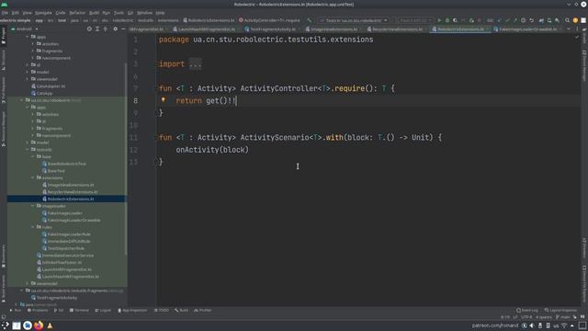This screenshot has width=588, height=331.
Task: Select RobolectricExtensions.kt in project tree
Action: [x=67, y=199]
